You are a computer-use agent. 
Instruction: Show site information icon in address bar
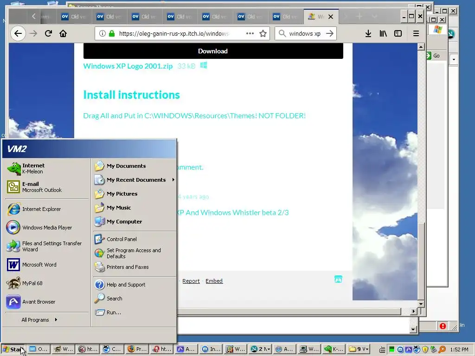[x=103, y=33]
